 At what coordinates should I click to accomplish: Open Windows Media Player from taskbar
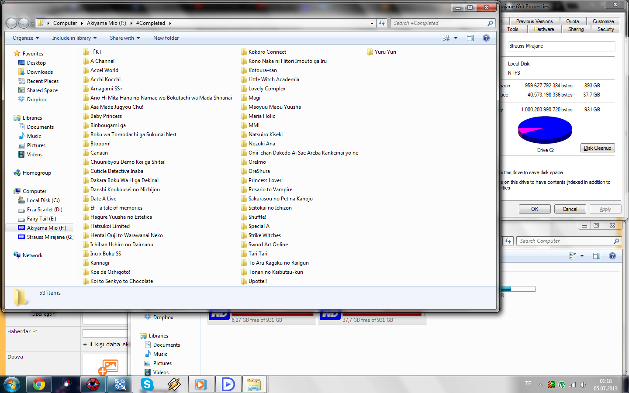(x=200, y=384)
